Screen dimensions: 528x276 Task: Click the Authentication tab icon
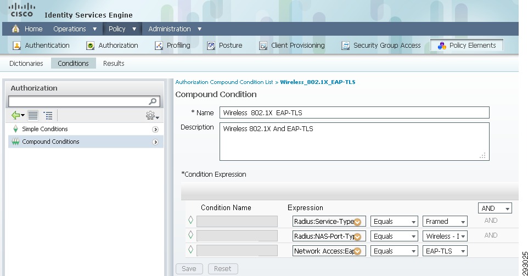16,46
